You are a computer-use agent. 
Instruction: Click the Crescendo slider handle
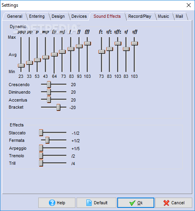pos(49,85)
